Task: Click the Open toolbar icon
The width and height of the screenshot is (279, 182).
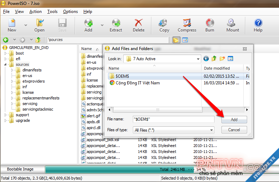Action: 39,25
